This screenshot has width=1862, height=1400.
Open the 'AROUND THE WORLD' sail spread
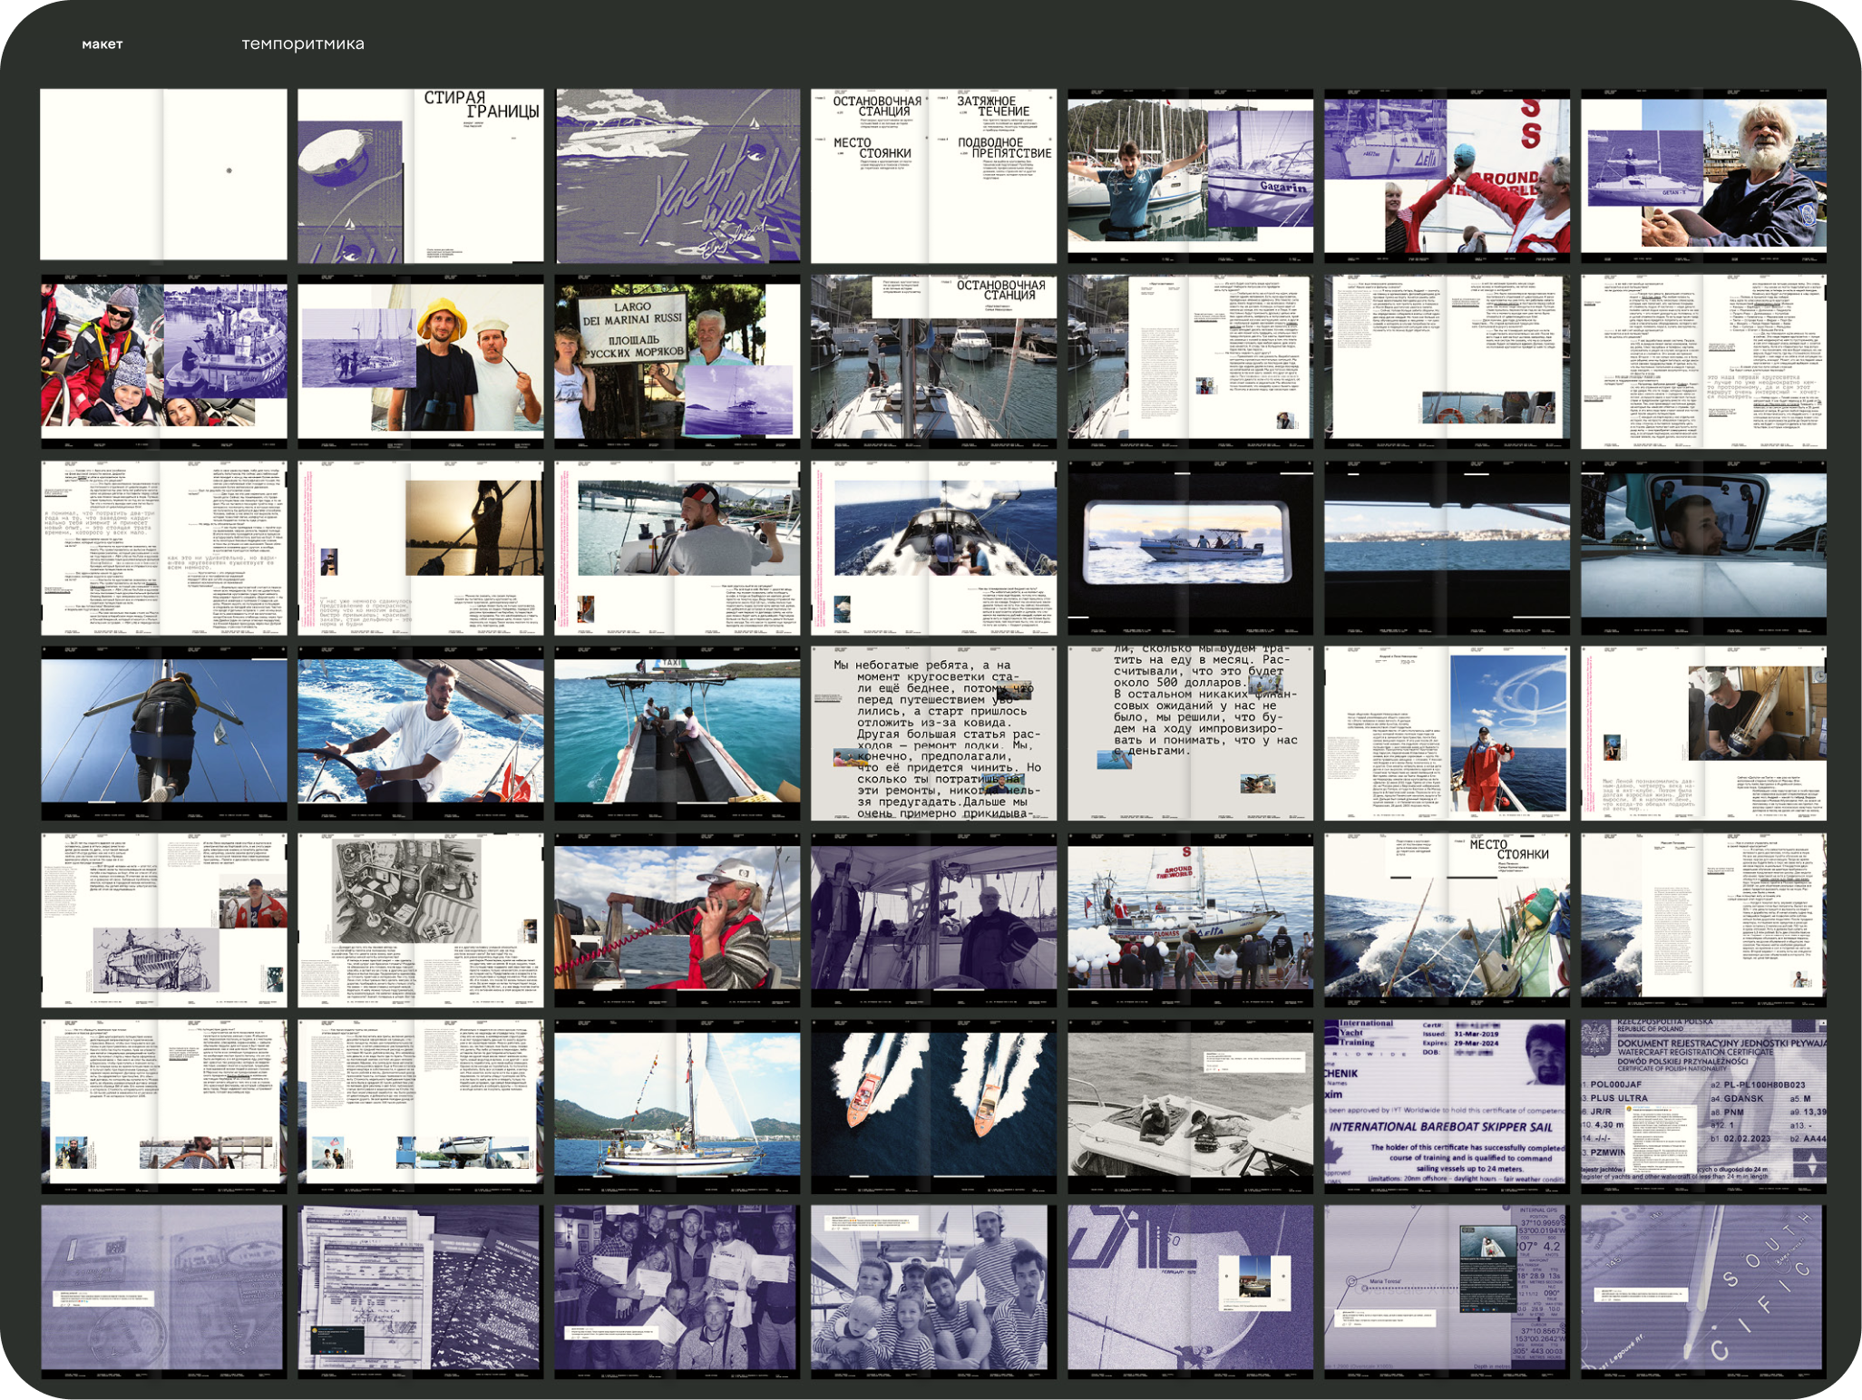point(1447,176)
